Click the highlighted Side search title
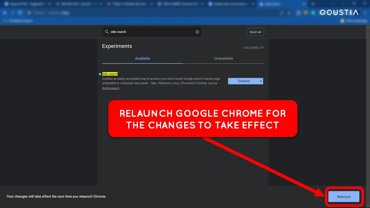 (110, 74)
